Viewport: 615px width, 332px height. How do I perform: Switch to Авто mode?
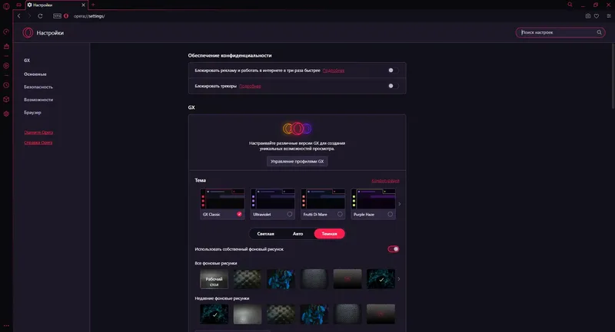pyautogui.click(x=298, y=234)
